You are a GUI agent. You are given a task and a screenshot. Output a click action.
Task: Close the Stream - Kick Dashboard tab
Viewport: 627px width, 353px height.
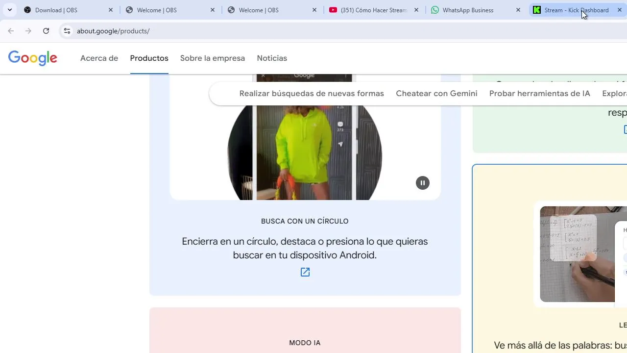point(620,10)
